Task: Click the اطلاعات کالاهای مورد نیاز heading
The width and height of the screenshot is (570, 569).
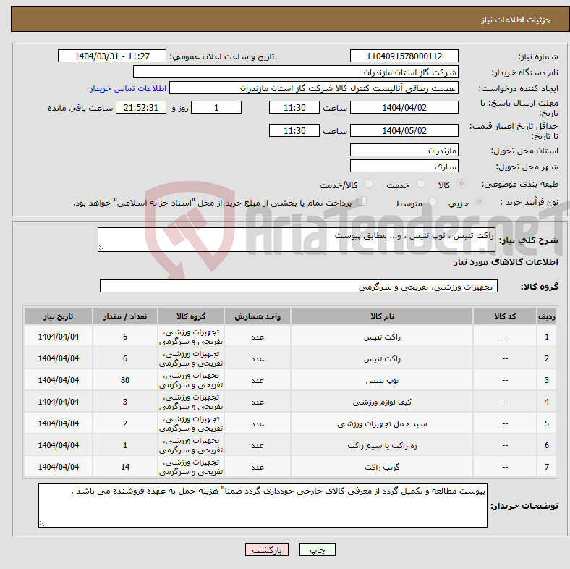Action: (506, 262)
